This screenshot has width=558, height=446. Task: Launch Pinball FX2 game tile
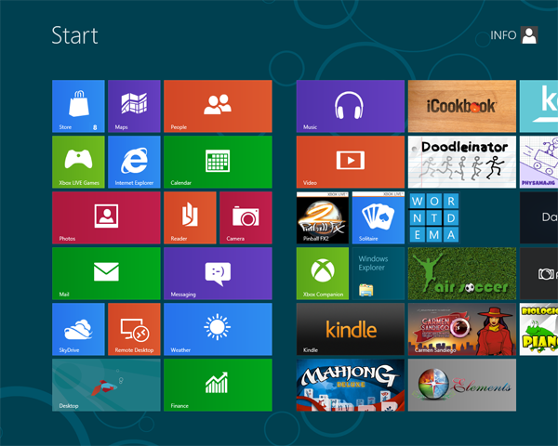tap(323, 217)
